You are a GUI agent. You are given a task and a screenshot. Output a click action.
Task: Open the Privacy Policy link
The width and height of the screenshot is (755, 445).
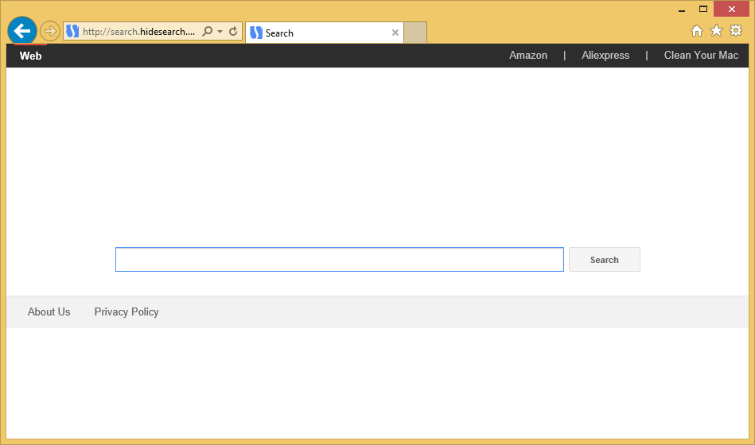[x=126, y=312]
